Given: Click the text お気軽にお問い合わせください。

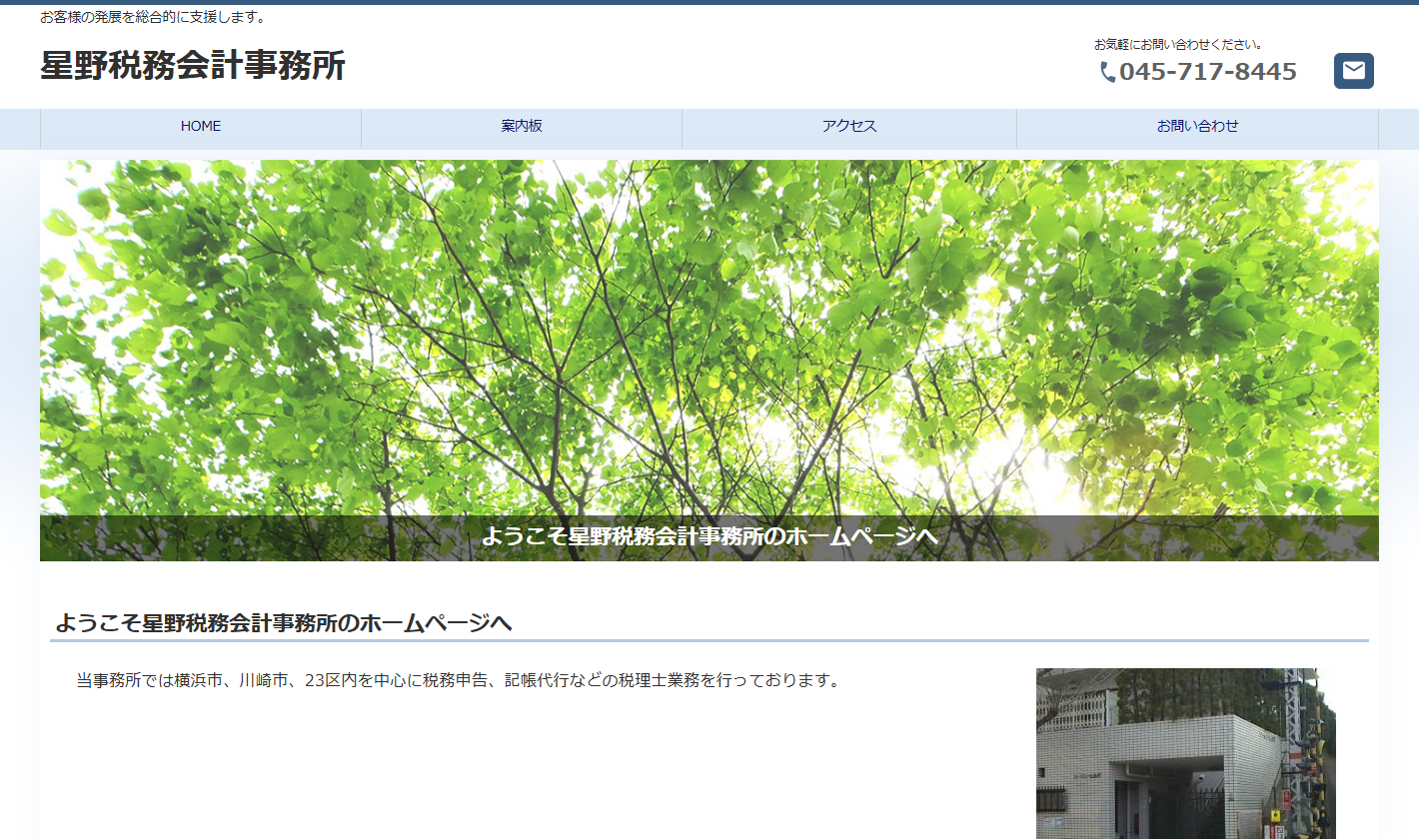Looking at the screenshot, I should pos(1178,43).
